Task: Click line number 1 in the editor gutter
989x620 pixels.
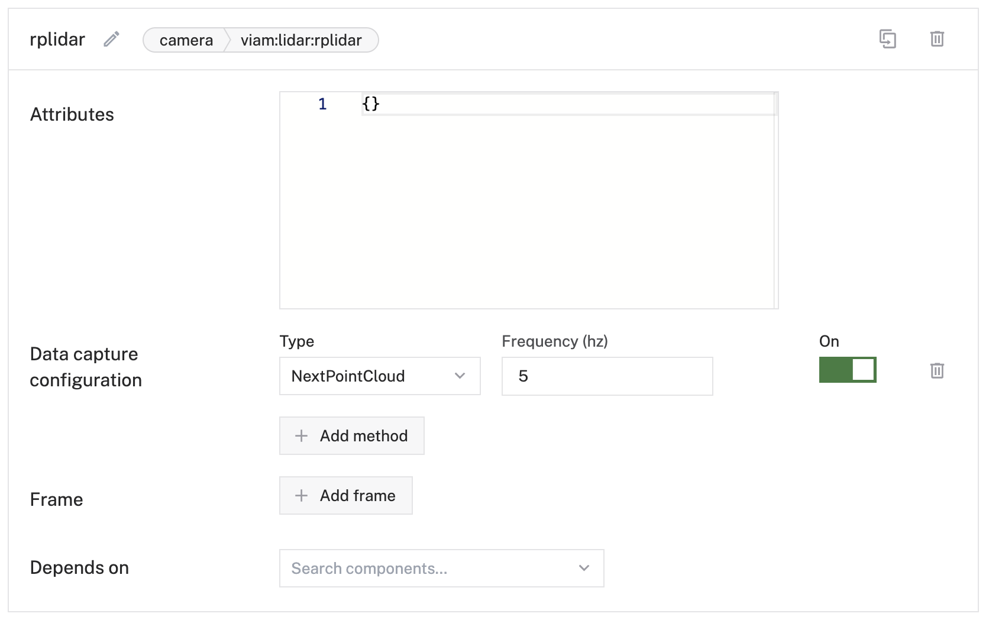Action: 322,104
